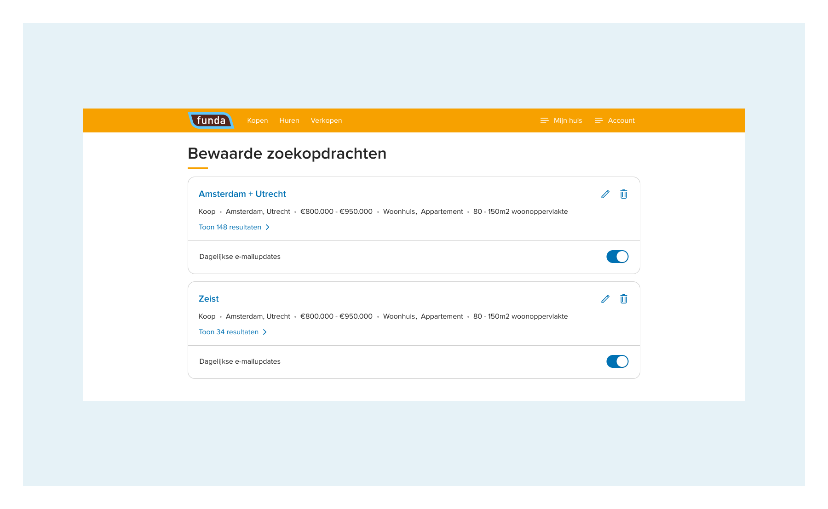The image size is (828, 509).
Task: Disable daily email updates for Zeist
Action: click(617, 361)
